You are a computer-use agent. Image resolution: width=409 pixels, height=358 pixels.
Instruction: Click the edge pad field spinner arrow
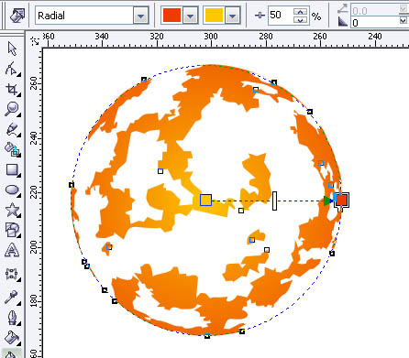(403, 20)
